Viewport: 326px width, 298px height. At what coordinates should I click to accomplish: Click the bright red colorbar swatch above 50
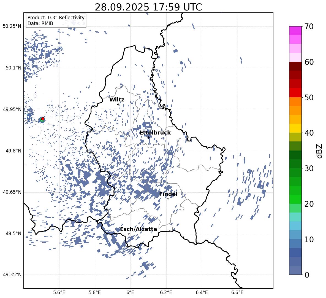[295, 93]
